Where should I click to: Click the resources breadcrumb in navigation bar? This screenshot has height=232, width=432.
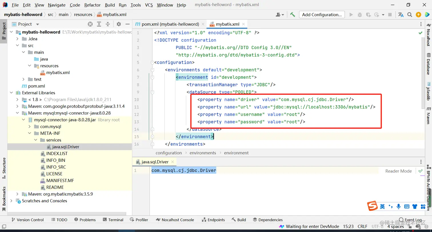point(83,15)
